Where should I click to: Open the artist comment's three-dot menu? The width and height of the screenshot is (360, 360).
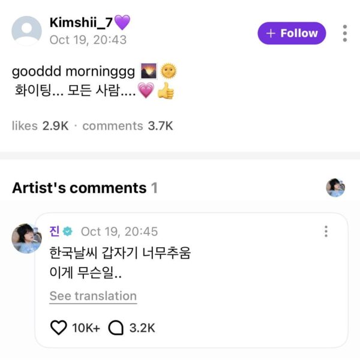[326, 232]
